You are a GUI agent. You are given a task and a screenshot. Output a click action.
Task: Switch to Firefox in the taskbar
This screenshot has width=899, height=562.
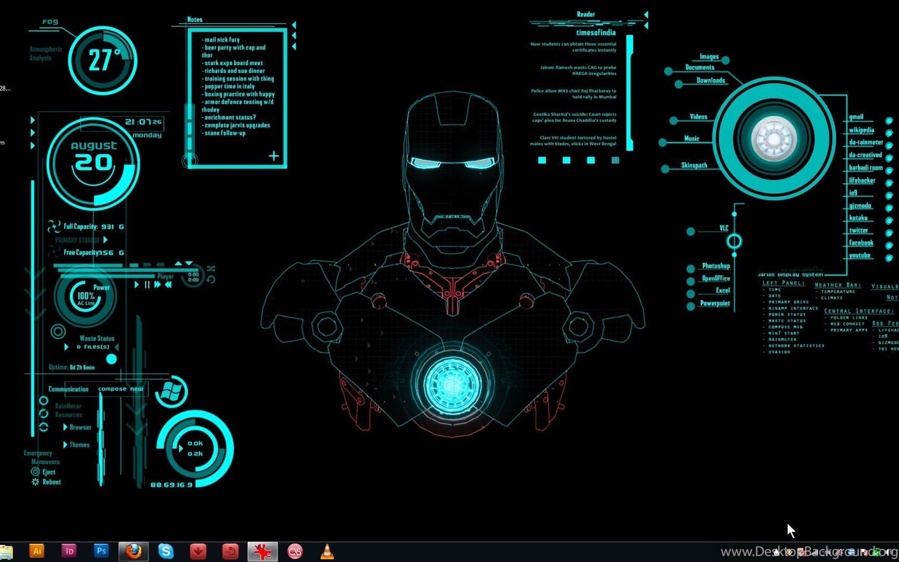133,551
